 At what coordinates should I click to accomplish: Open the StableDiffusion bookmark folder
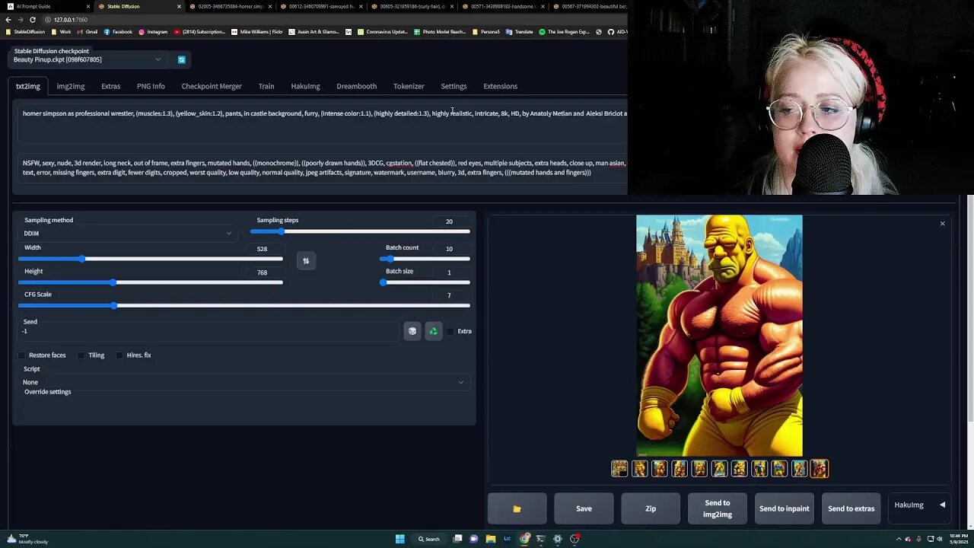point(26,32)
